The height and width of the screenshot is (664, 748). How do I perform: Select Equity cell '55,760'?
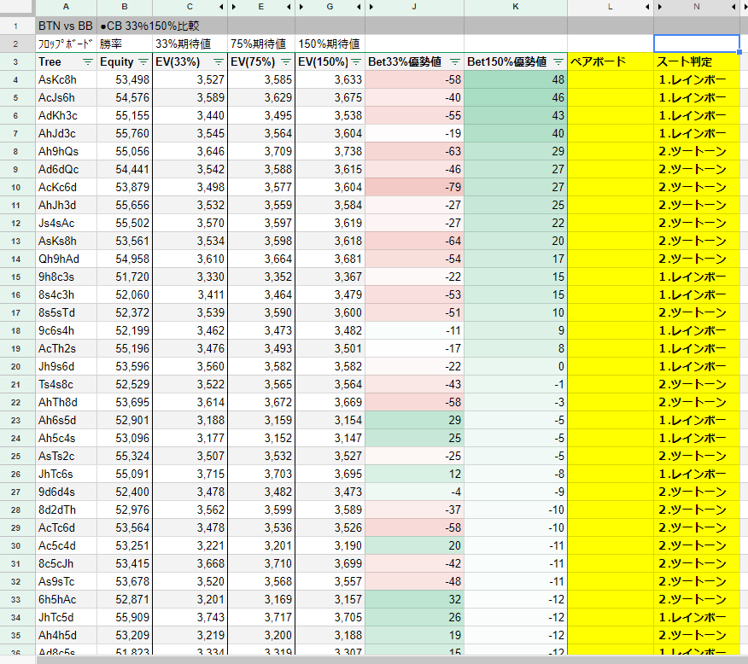tap(125, 133)
